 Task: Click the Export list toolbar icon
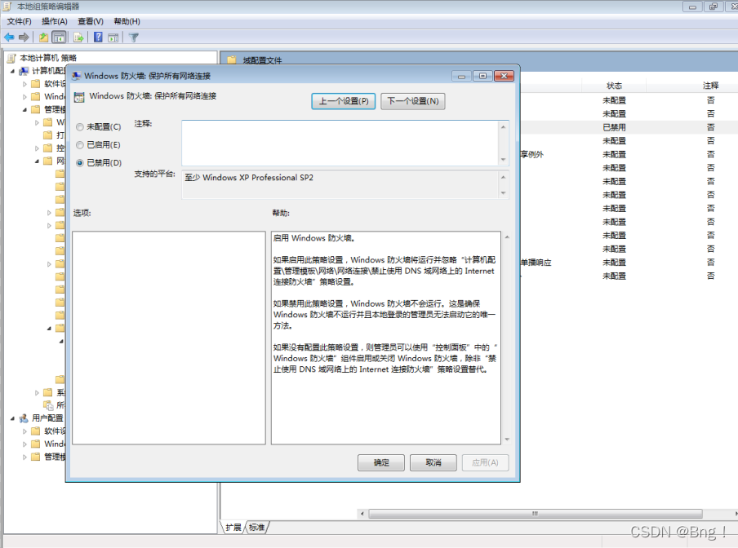click(78, 38)
